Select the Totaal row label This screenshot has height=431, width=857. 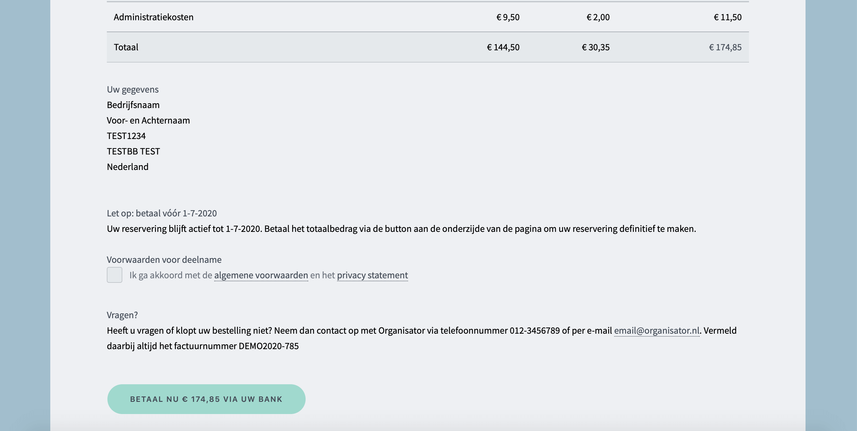[x=126, y=47]
